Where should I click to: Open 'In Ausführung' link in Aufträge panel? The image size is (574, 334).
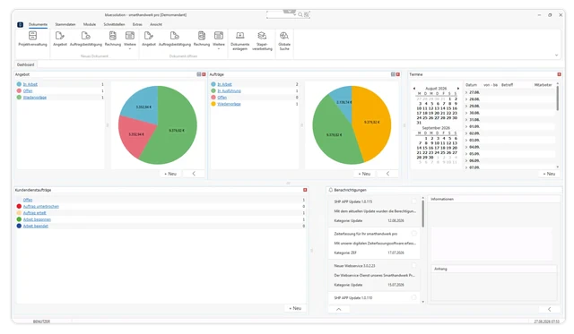tap(230, 91)
